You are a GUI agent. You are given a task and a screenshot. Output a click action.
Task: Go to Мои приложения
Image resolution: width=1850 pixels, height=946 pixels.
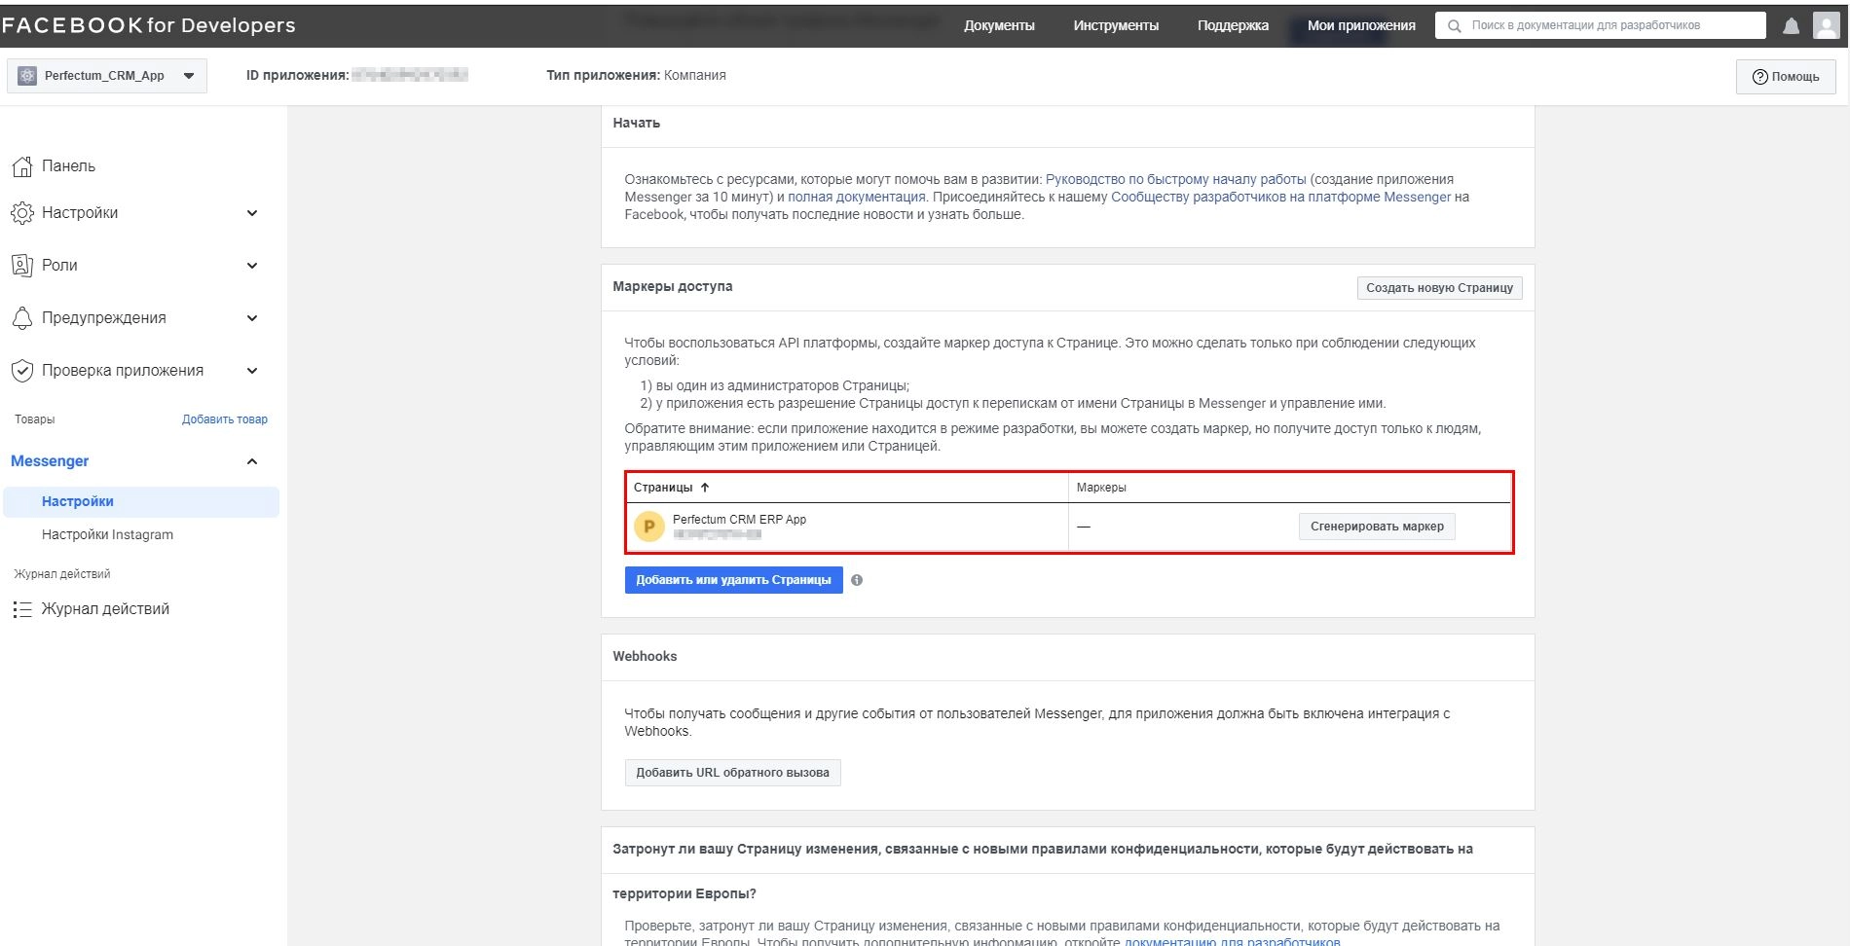(1361, 26)
